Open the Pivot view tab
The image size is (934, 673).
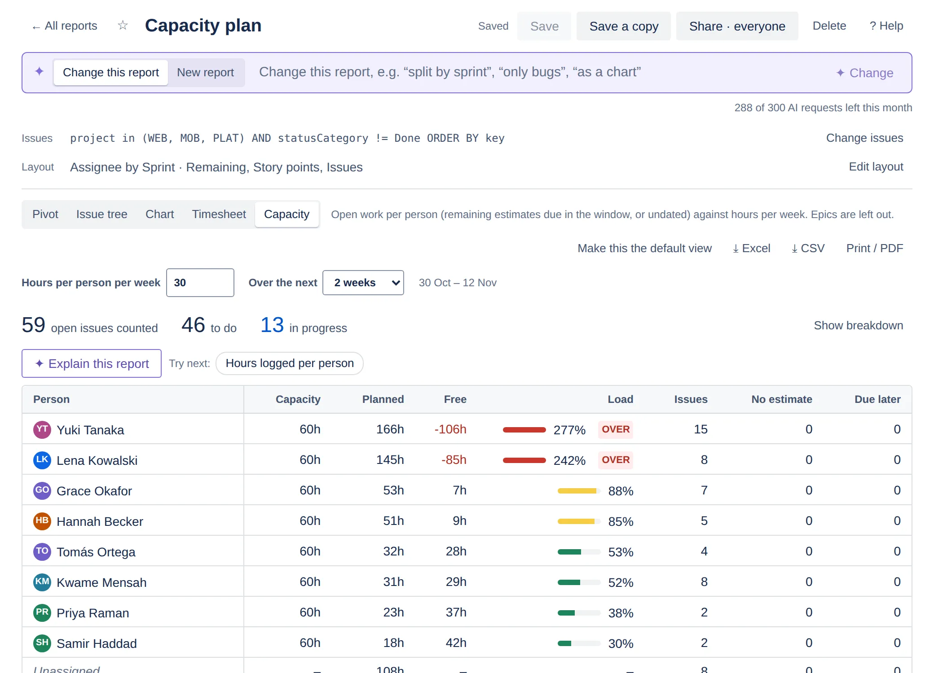(45, 214)
